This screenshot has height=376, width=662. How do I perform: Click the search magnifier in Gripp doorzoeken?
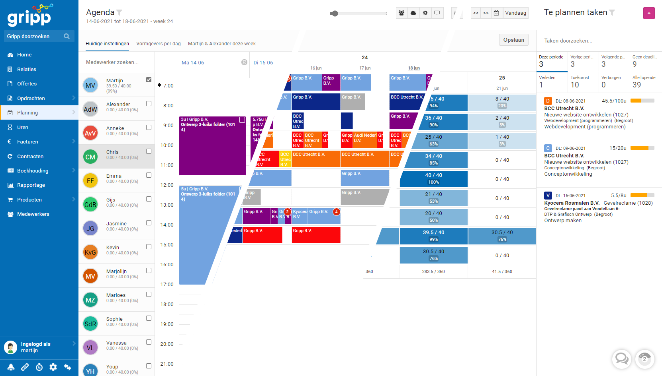click(x=67, y=36)
